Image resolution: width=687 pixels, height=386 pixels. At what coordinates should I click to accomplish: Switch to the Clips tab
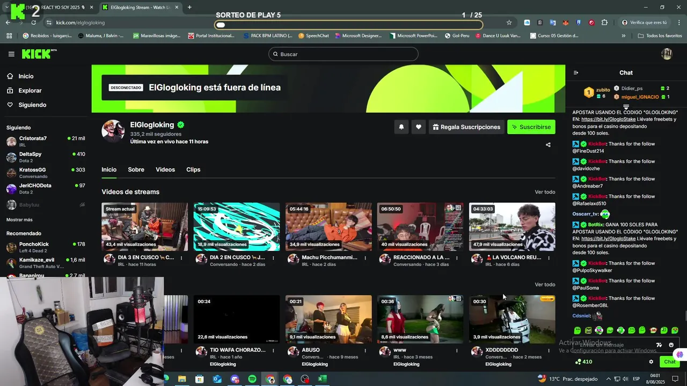(x=193, y=169)
